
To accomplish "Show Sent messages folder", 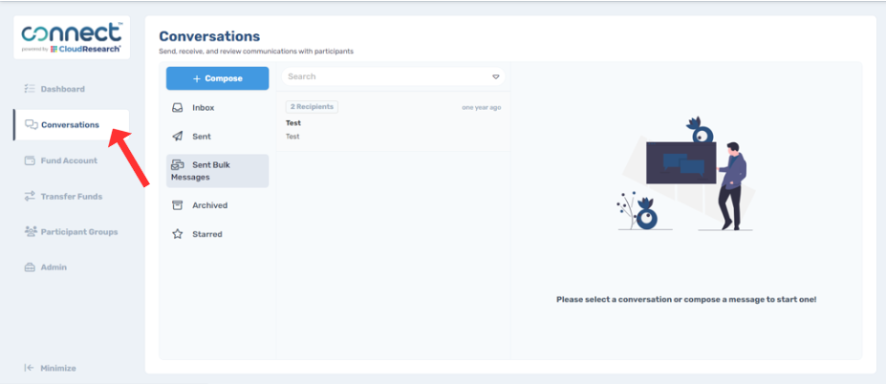I will (218, 136).
